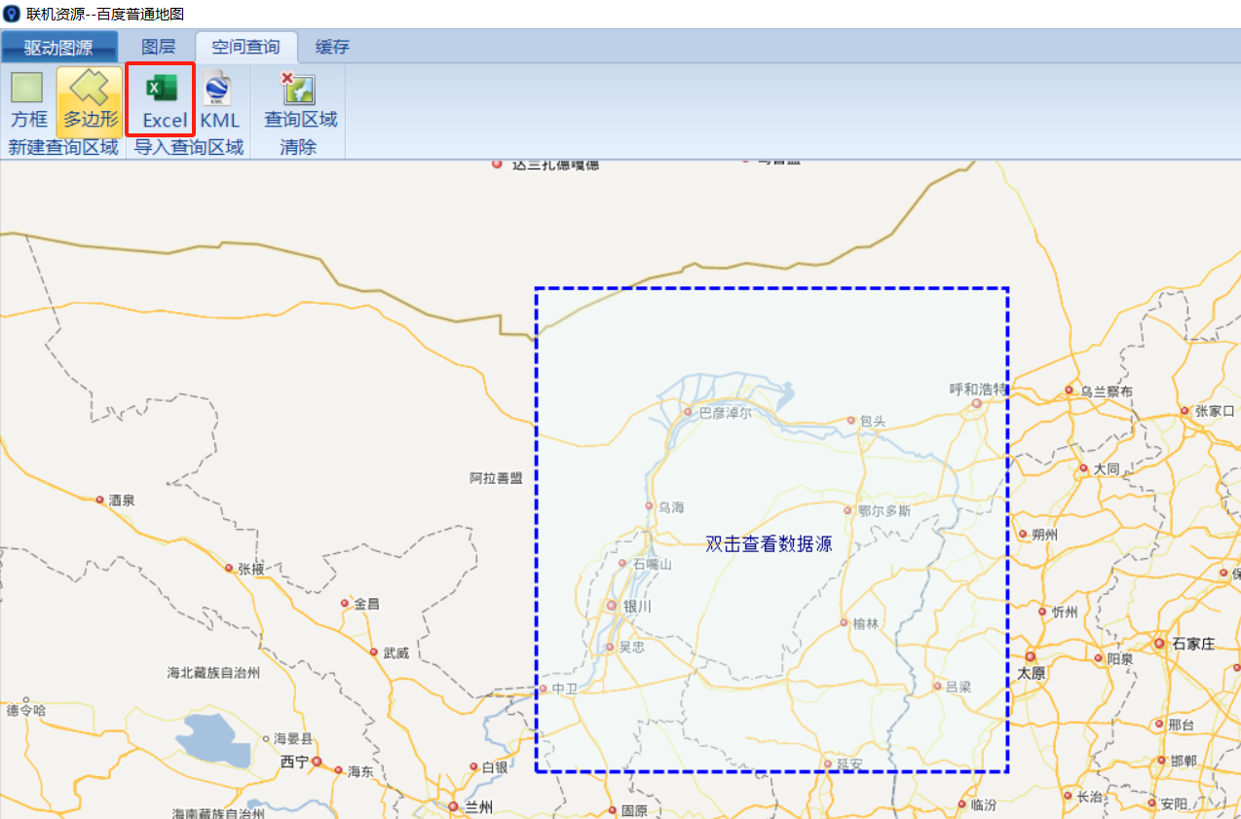Click the app icon in title bar
1241x819 pixels.
12,14
